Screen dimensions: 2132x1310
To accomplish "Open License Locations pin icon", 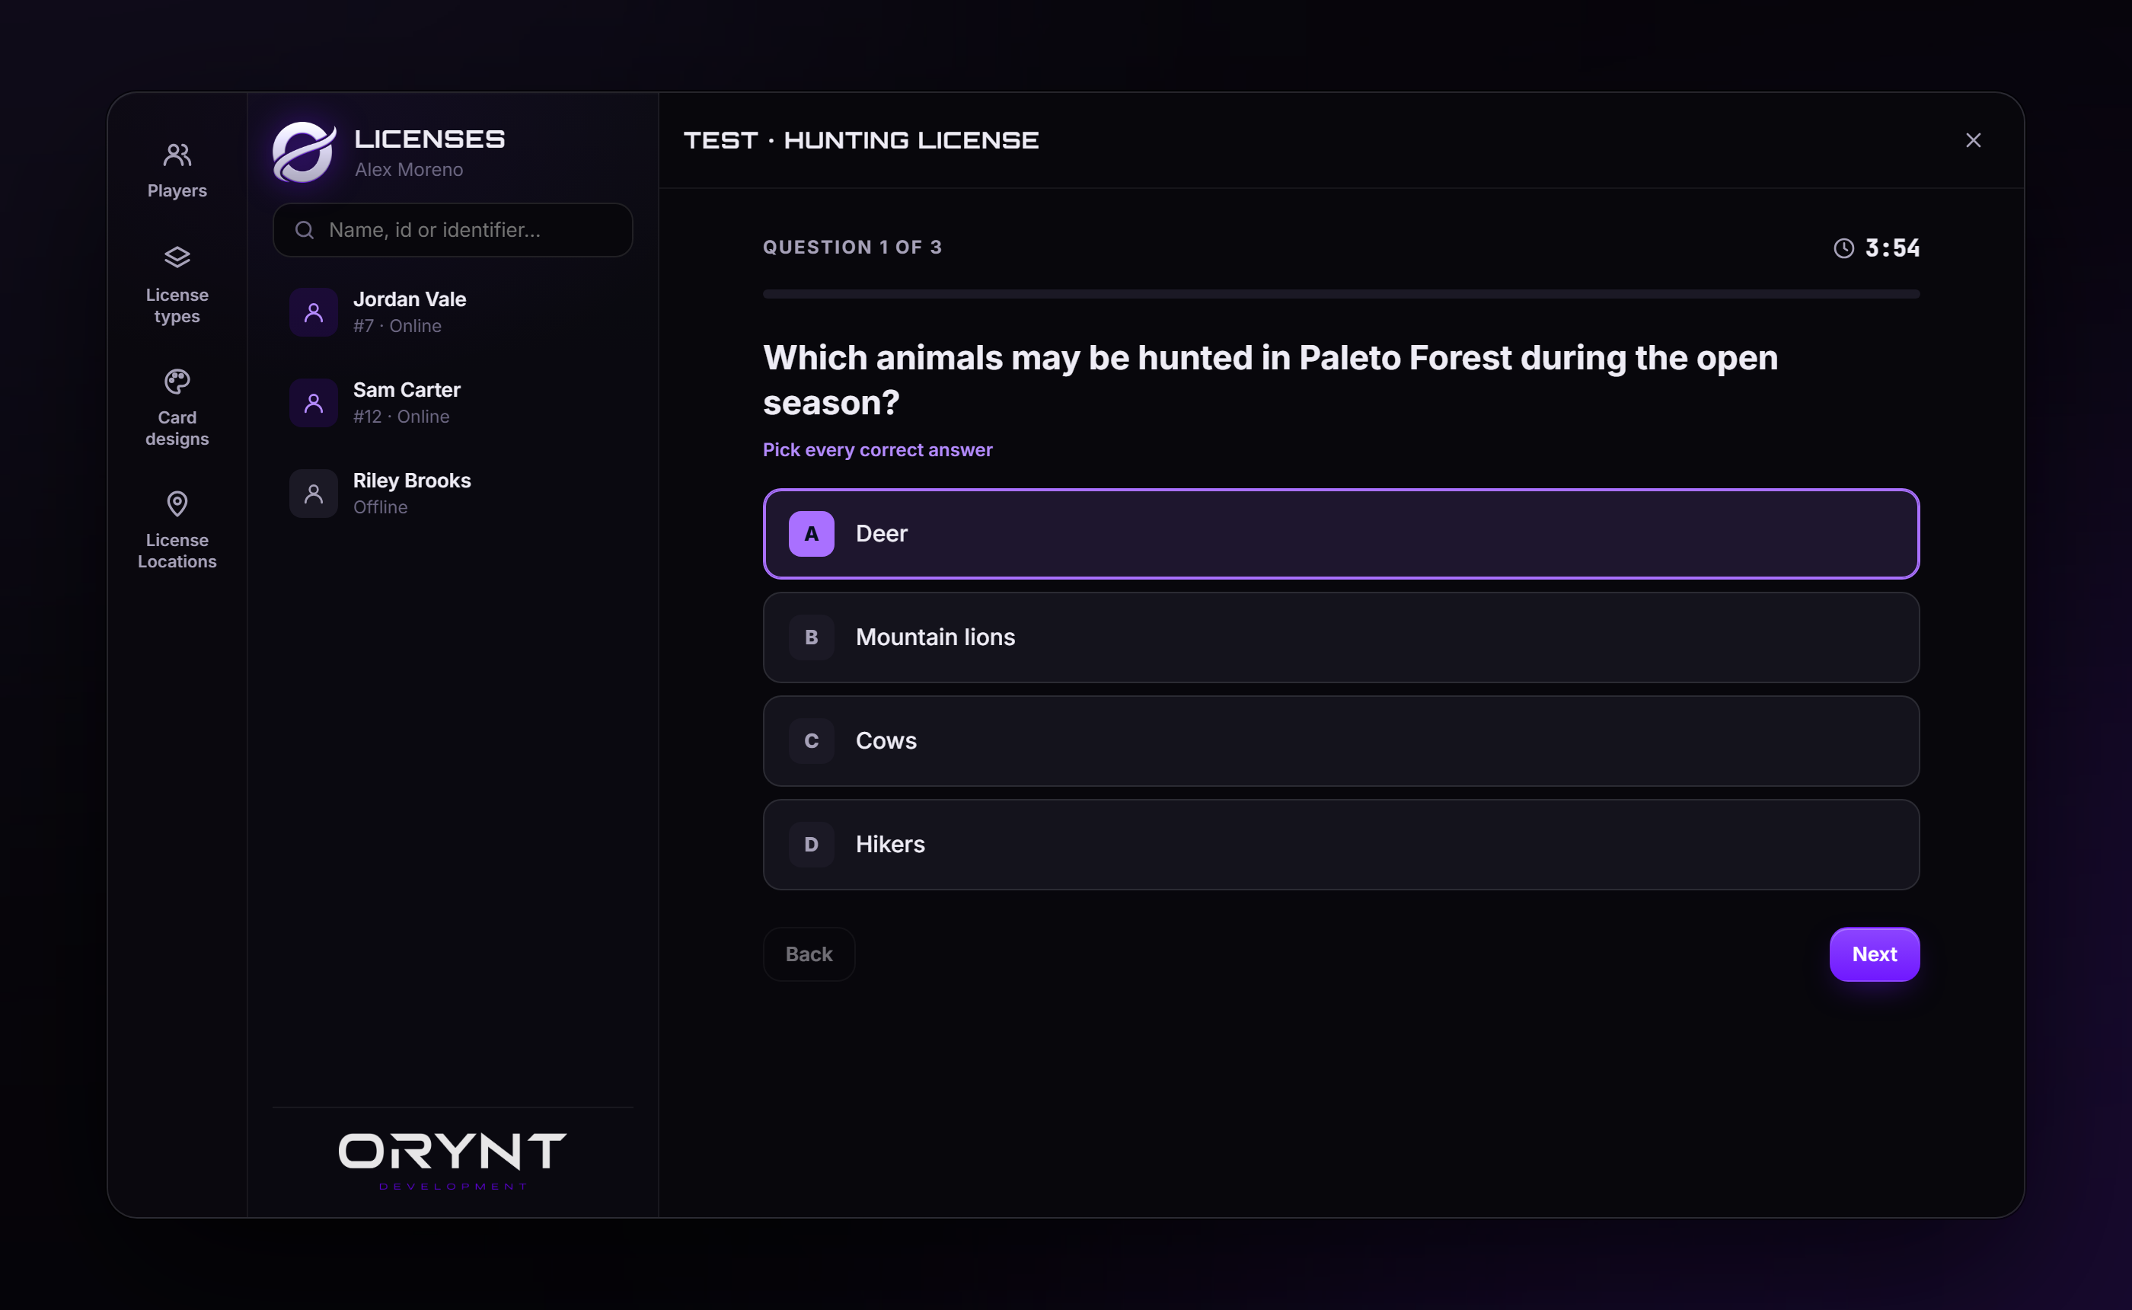I will point(177,503).
